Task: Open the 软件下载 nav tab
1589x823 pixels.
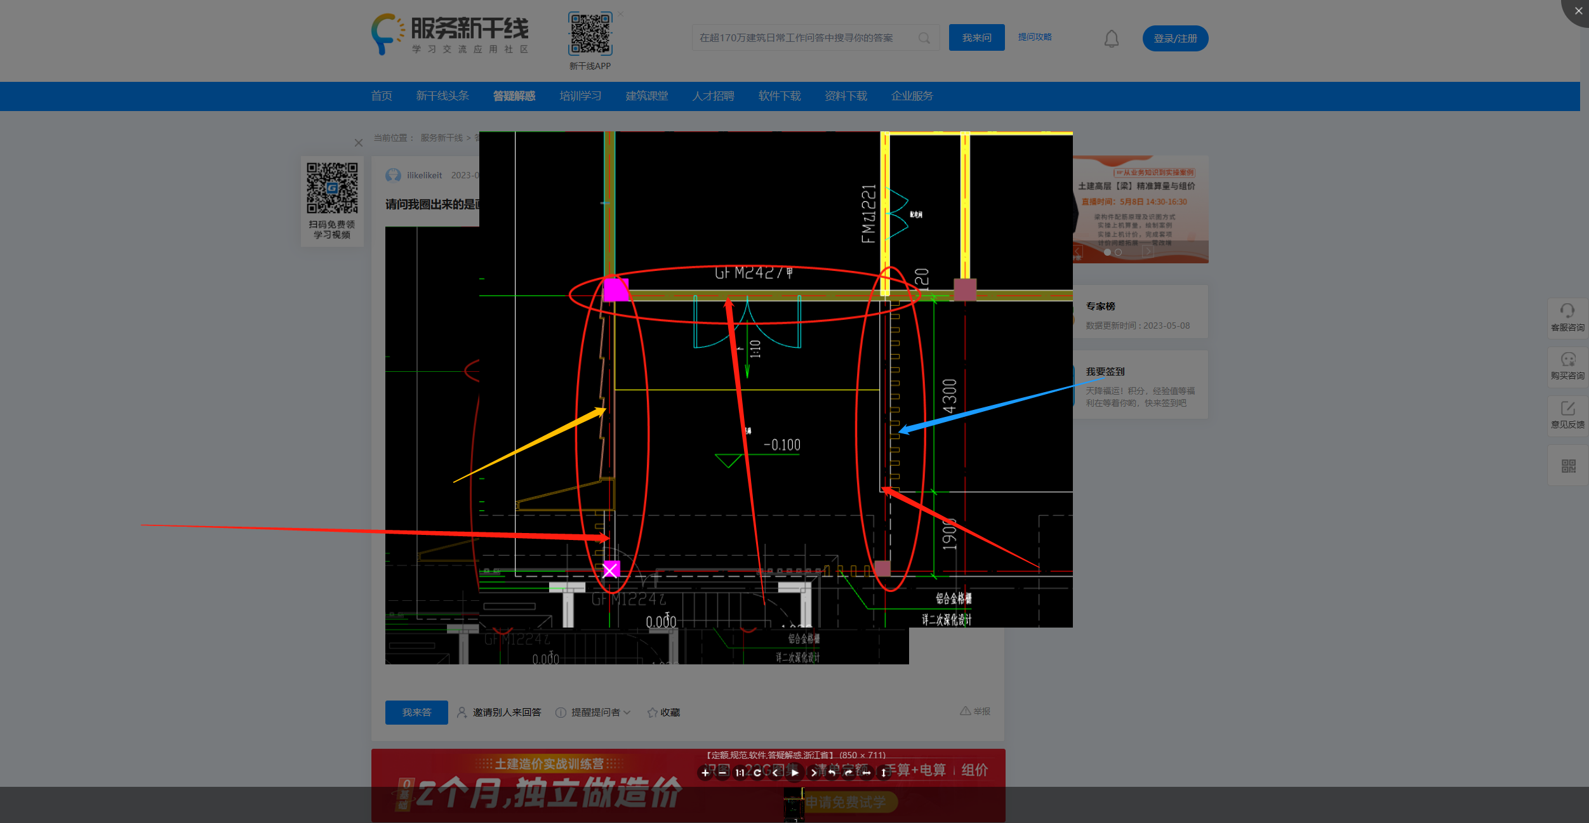Action: (x=779, y=96)
